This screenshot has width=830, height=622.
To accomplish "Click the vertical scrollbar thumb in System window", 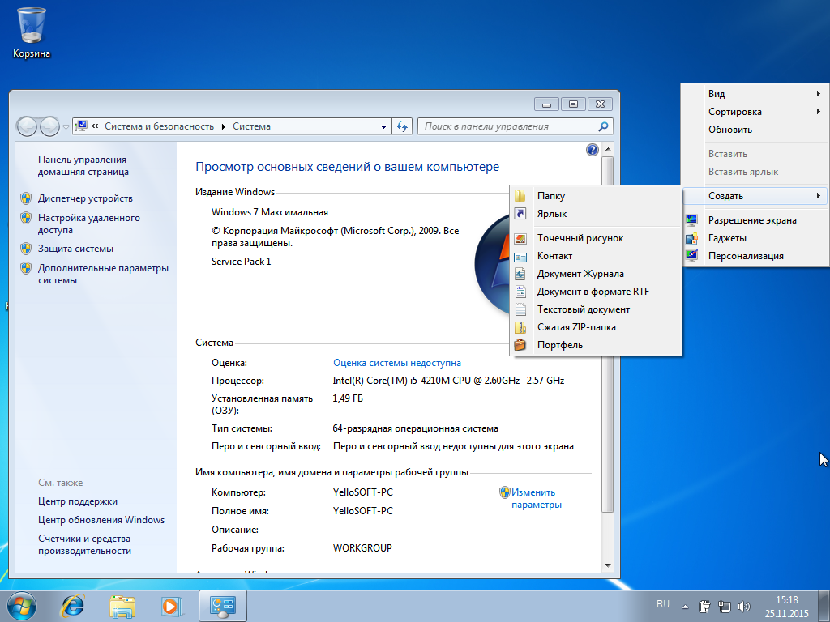I will (608, 333).
